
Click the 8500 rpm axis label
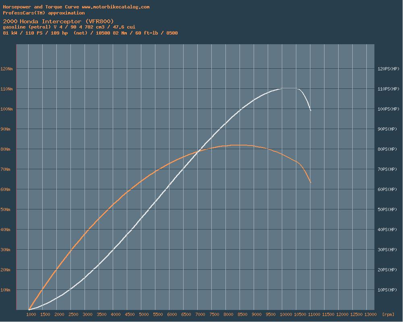(x=243, y=314)
